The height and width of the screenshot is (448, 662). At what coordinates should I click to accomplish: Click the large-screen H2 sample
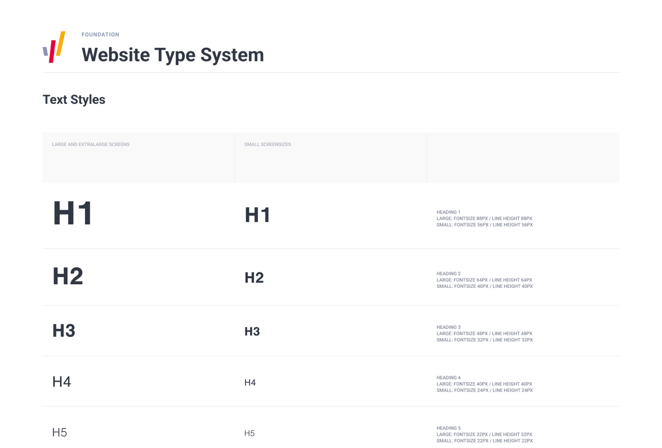[x=68, y=276]
